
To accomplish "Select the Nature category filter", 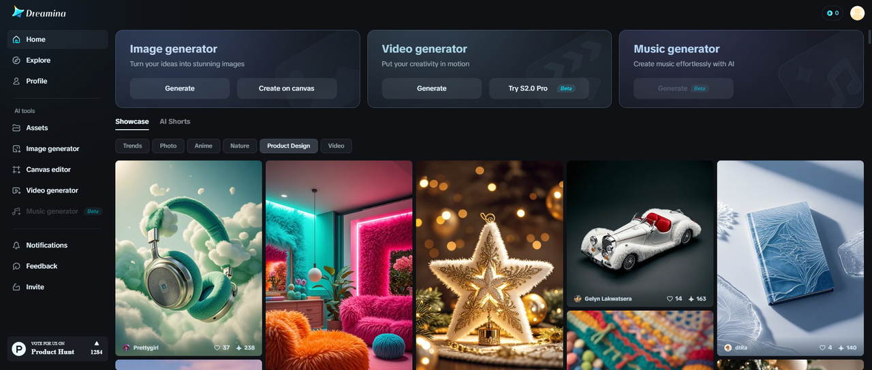I will (240, 146).
